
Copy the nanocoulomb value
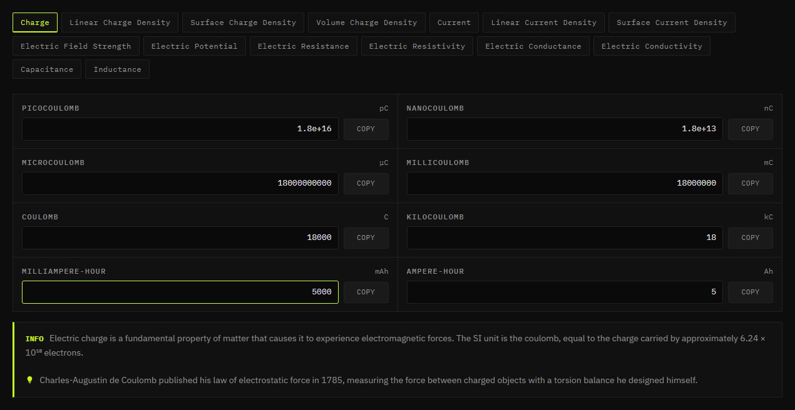pos(750,129)
